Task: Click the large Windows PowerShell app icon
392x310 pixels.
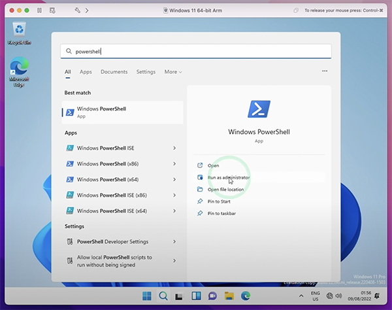Action: coord(259,109)
